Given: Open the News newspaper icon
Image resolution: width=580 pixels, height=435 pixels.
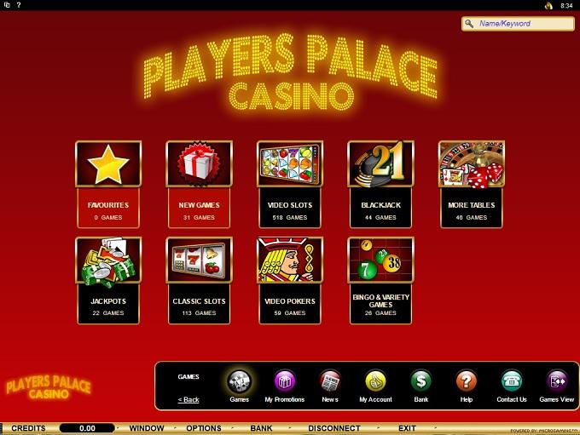Looking at the screenshot, I should 330,381.
